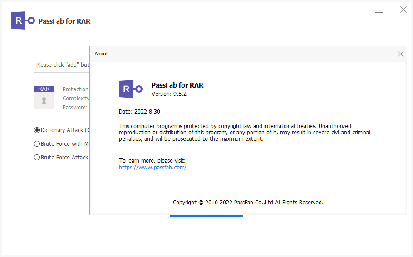Viewport: 413px width, 257px height.
Task: Click the PassFab logo in the header
Action: click(x=23, y=20)
